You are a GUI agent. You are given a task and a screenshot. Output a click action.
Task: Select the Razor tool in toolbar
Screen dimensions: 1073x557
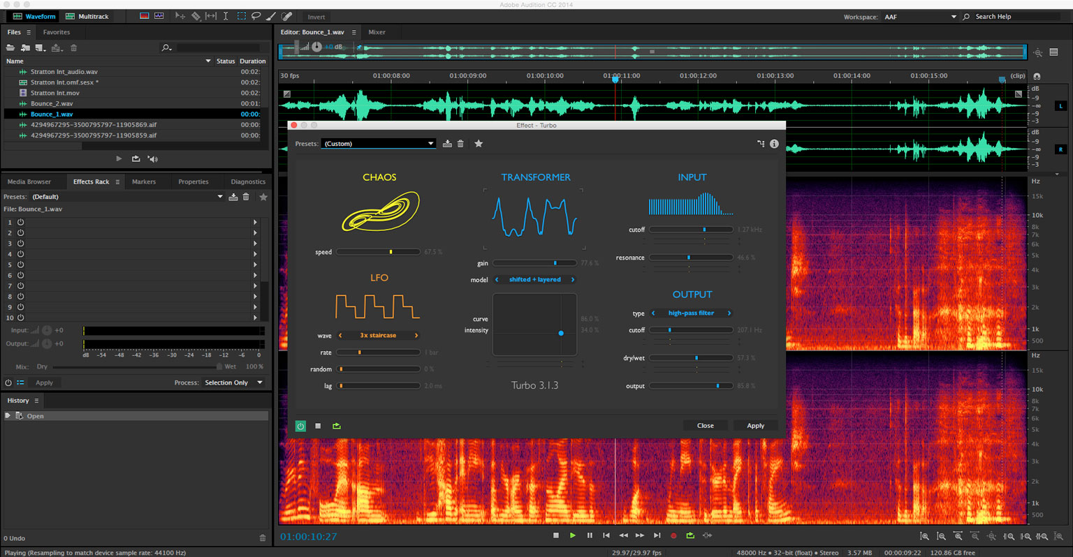(196, 16)
